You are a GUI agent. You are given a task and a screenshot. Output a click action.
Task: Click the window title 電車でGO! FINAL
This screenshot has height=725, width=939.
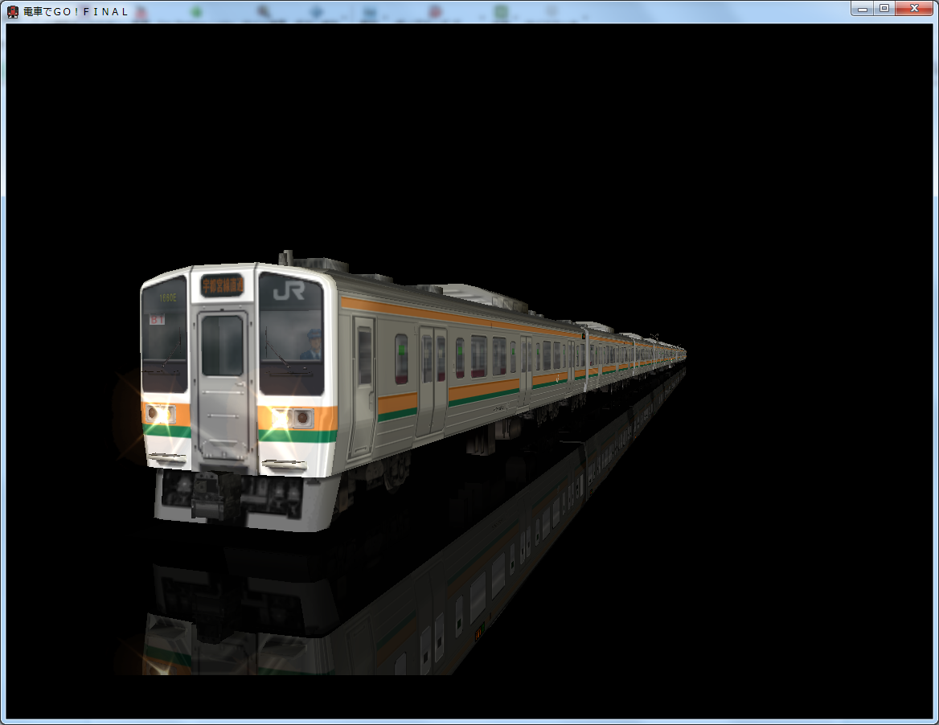pos(76,11)
